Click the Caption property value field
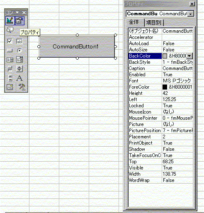The height and width of the screenshot is (213, 204). click(177, 68)
